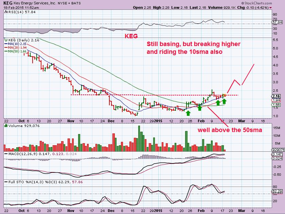Viewport: 285px width, 214px height.
Task: Click the 57.84 RSI value tag on right axis
Action: coord(278,22)
